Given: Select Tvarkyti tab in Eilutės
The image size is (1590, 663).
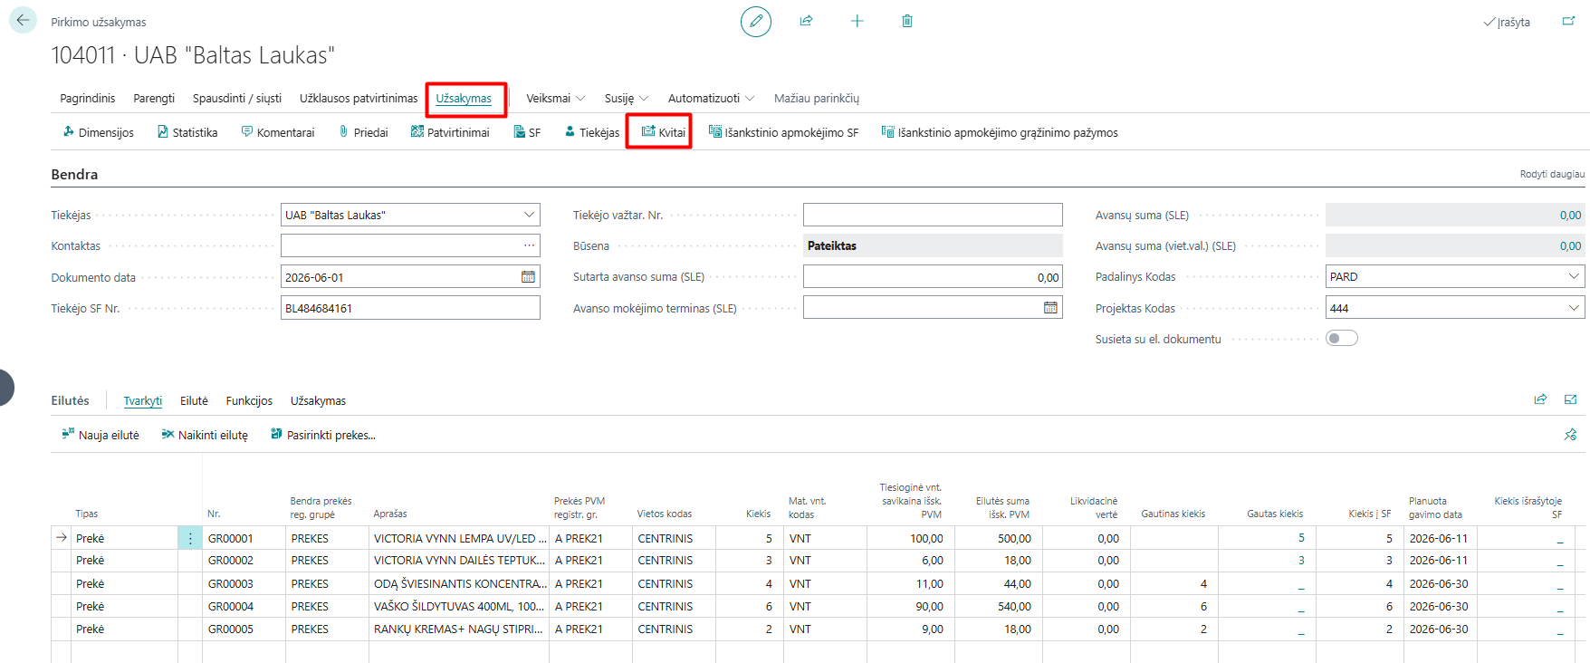Looking at the screenshot, I should pos(143,400).
